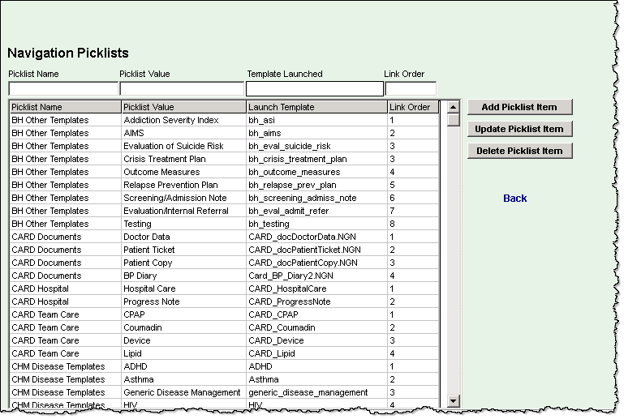Select Generic Disease Management value
The image size is (624, 419).
183,392
